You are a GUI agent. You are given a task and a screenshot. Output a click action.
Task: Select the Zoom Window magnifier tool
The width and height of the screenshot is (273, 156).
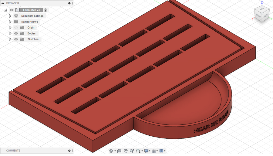click(138, 151)
